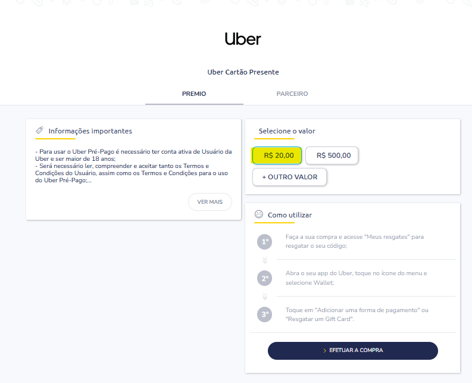This screenshot has height=383, width=472.
Task: Click the smiley icon beside Como utilizar
Action: [x=259, y=214]
